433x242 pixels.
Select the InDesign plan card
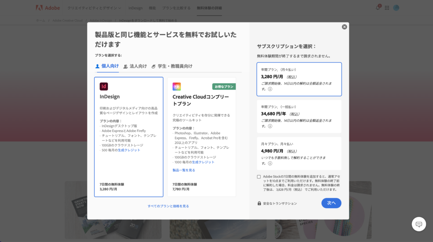pyautogui.click(x=129, y=137)
